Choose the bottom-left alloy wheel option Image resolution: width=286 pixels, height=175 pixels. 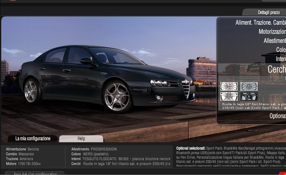229,96
